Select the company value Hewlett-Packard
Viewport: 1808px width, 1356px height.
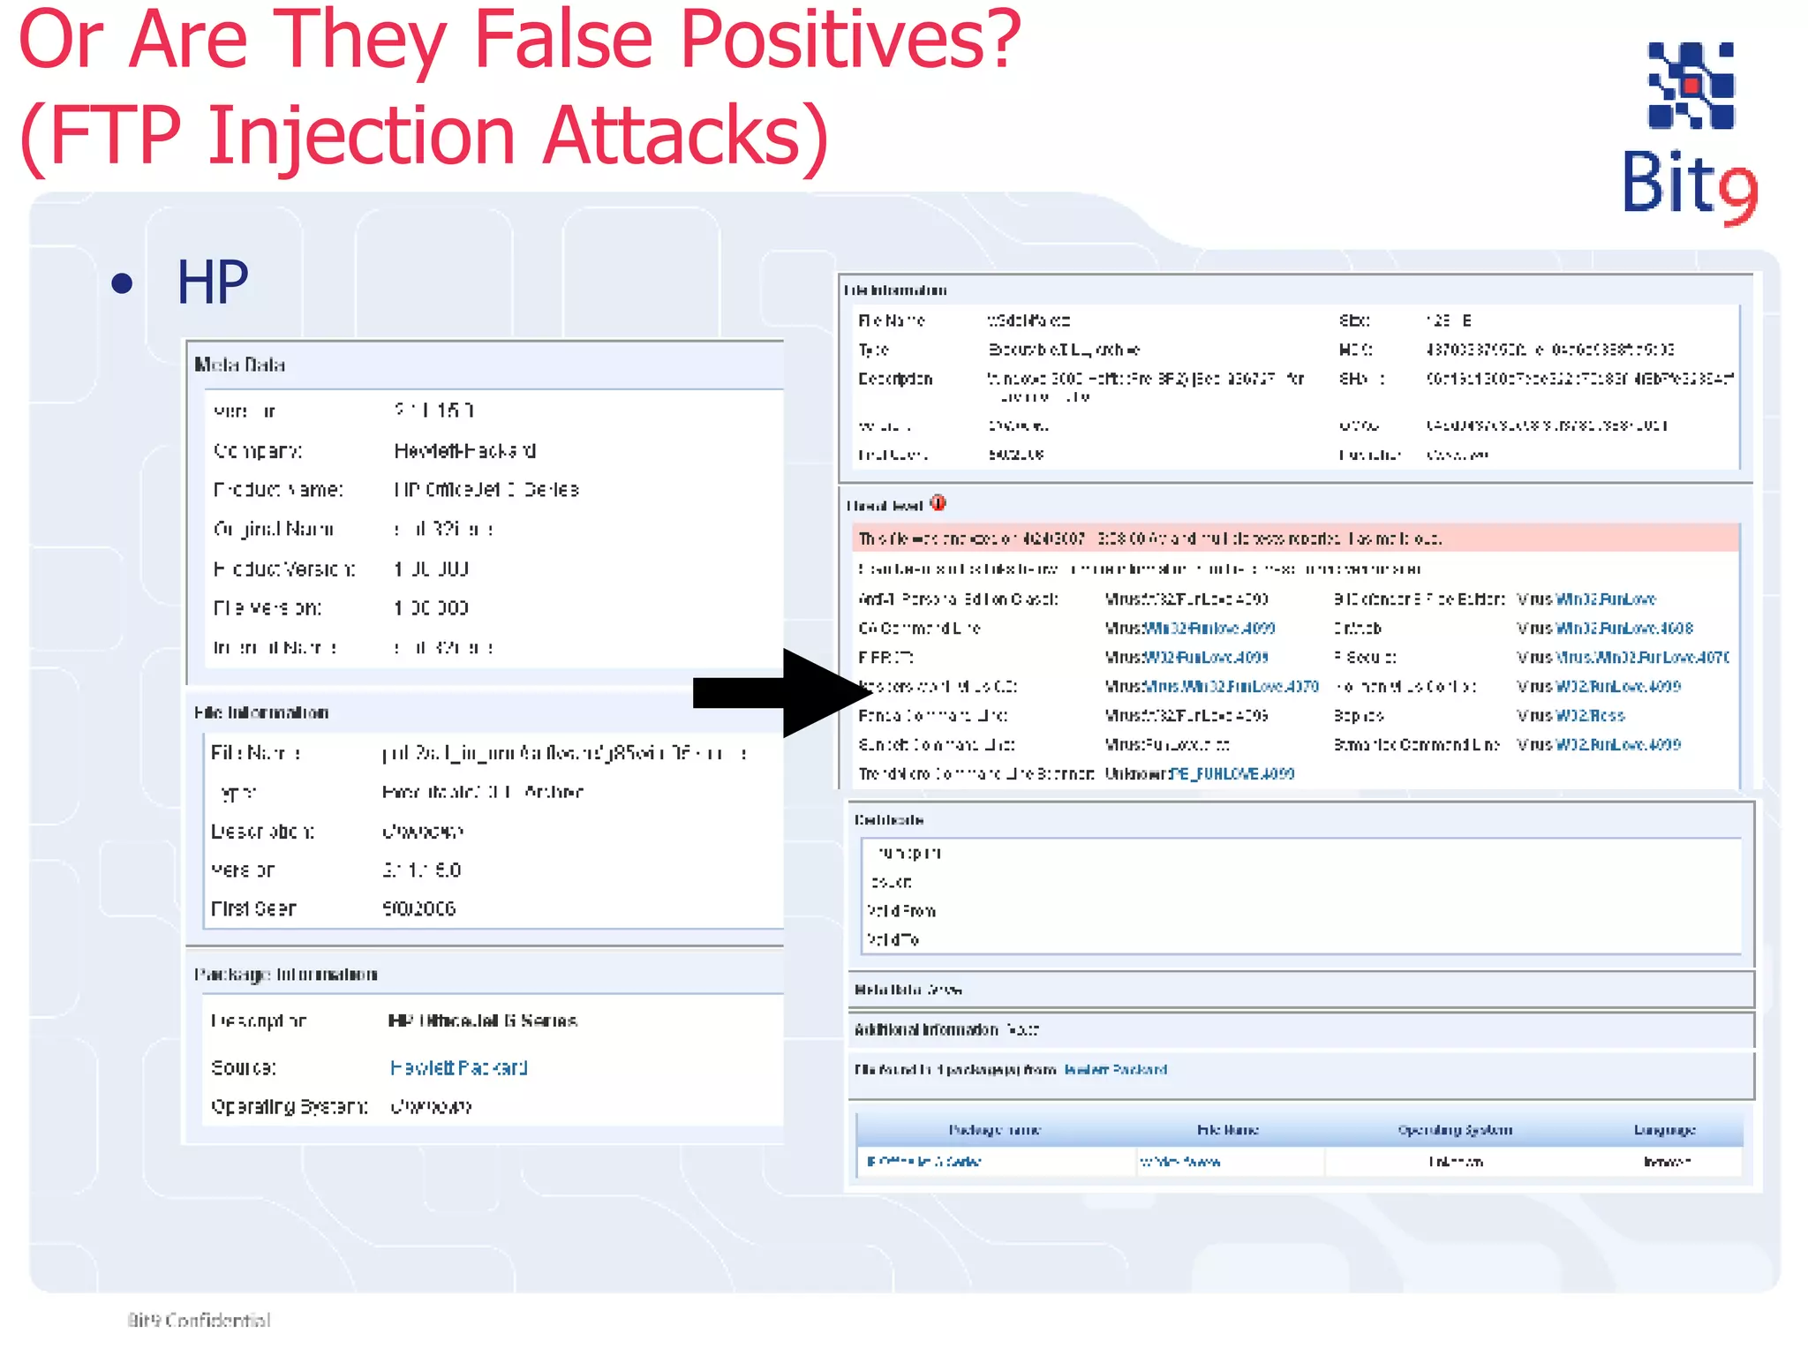(x=465, y=450)
